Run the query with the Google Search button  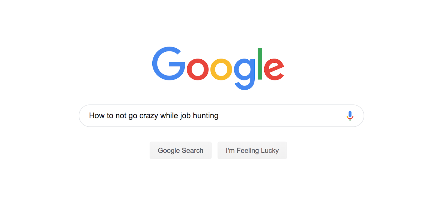pos(181,150)
